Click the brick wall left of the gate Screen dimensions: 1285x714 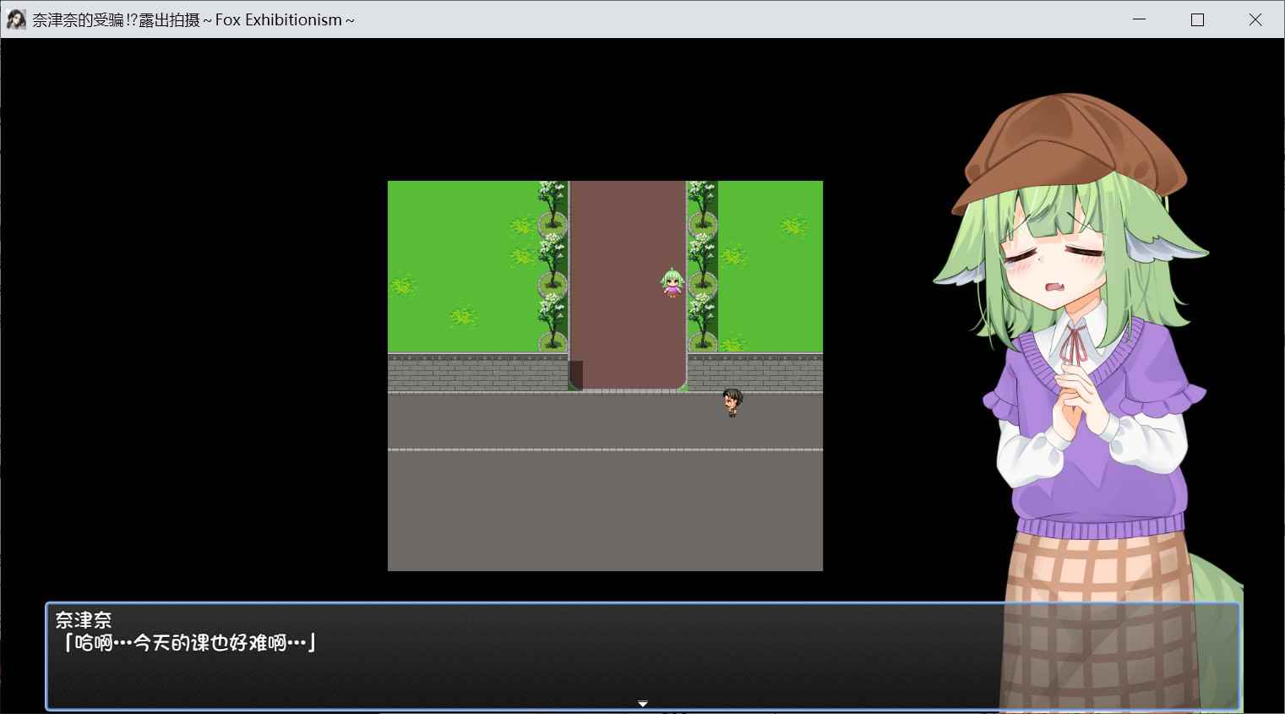pos(477,373)
